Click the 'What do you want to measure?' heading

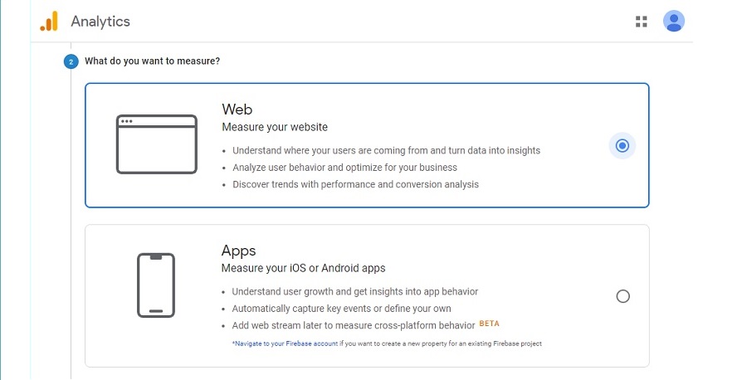point(152,61)
